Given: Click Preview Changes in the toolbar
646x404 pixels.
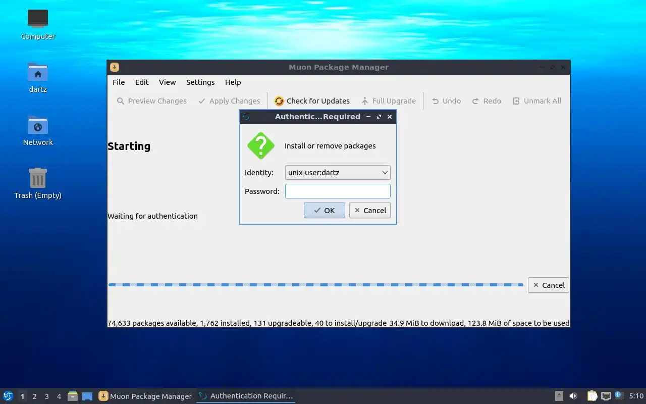Looking at the screenshot, I should pyautogui.click(x=151, y=101).
